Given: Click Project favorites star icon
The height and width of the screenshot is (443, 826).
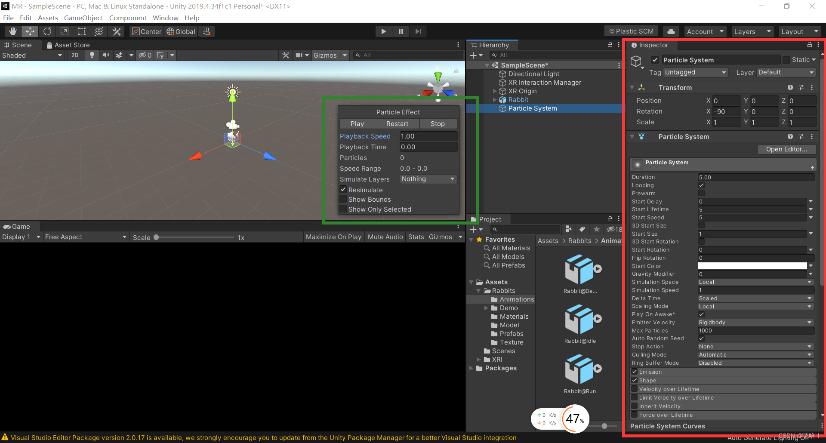Looking at the screenshot, I should point(596,229).
